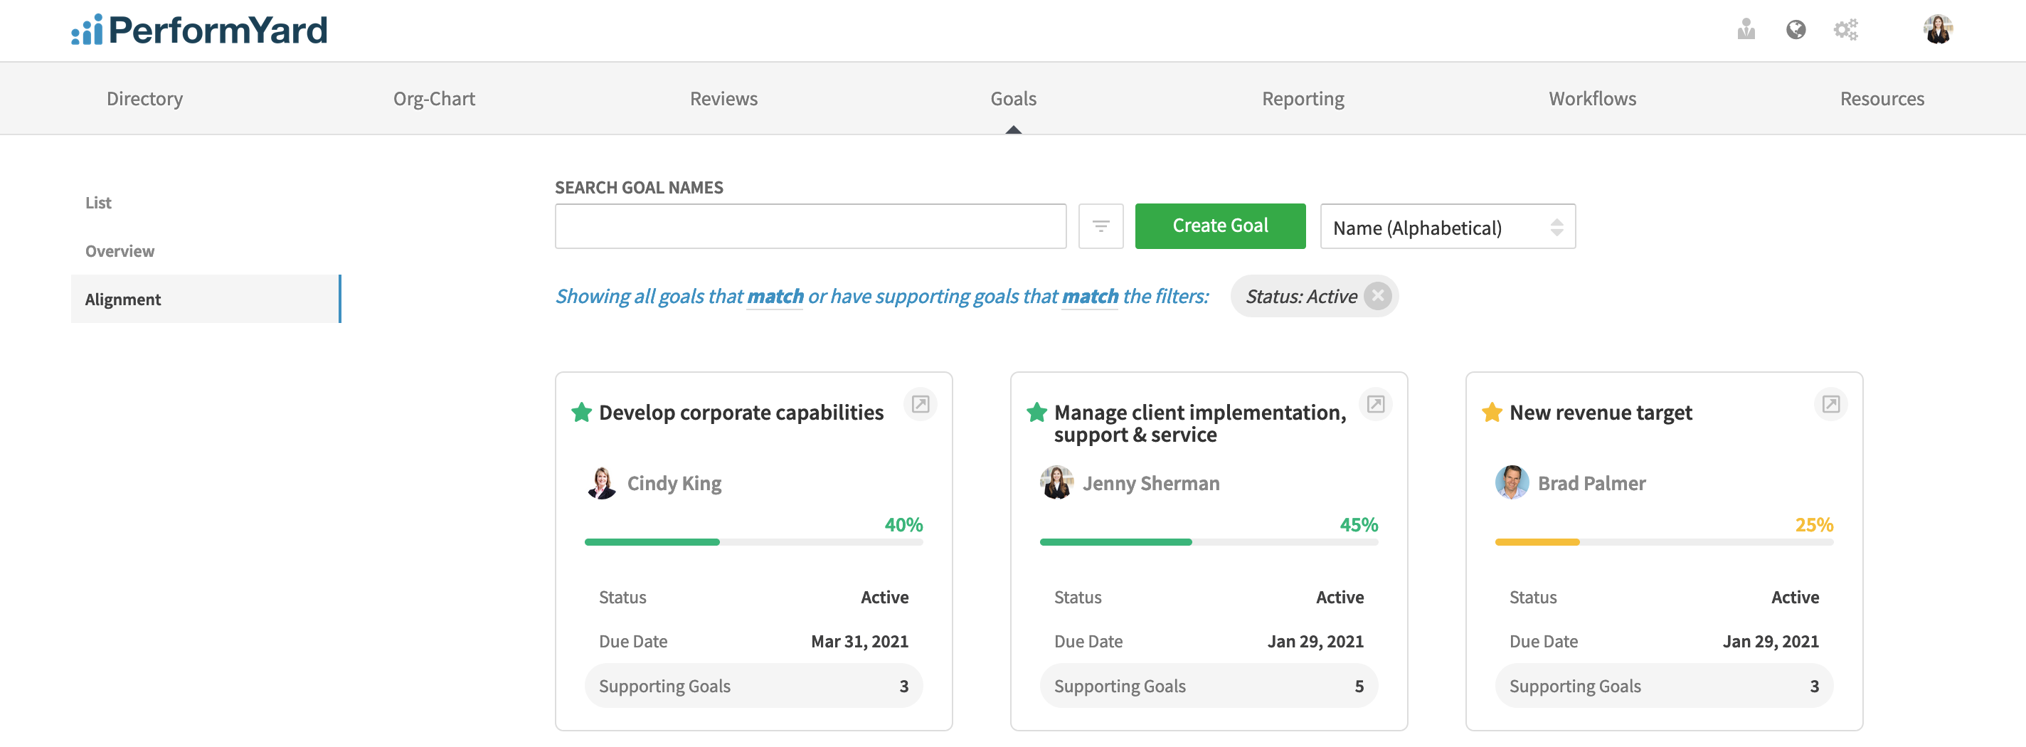Click the PerformYard logo
Viewport: 2026px width, 747px height.
(199, 30)
